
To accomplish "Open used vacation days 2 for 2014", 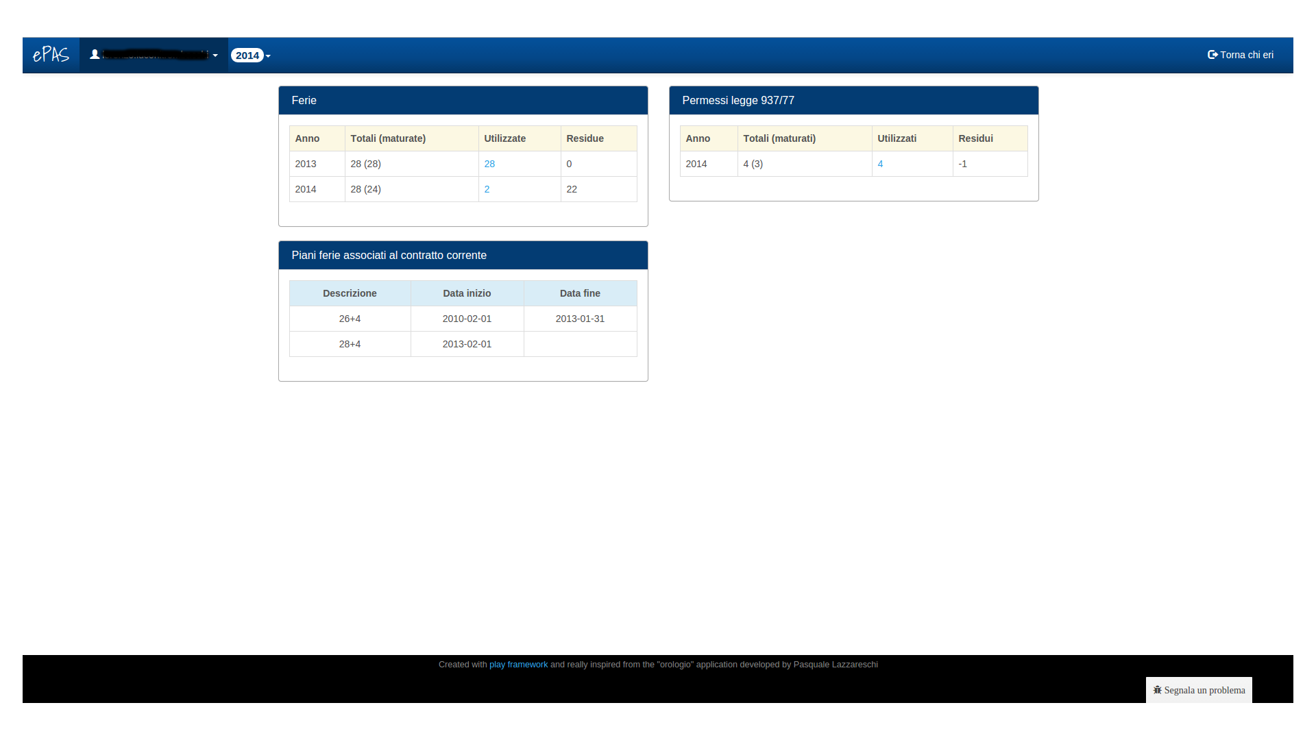I will pyautogui.click(x=487, y=189).
